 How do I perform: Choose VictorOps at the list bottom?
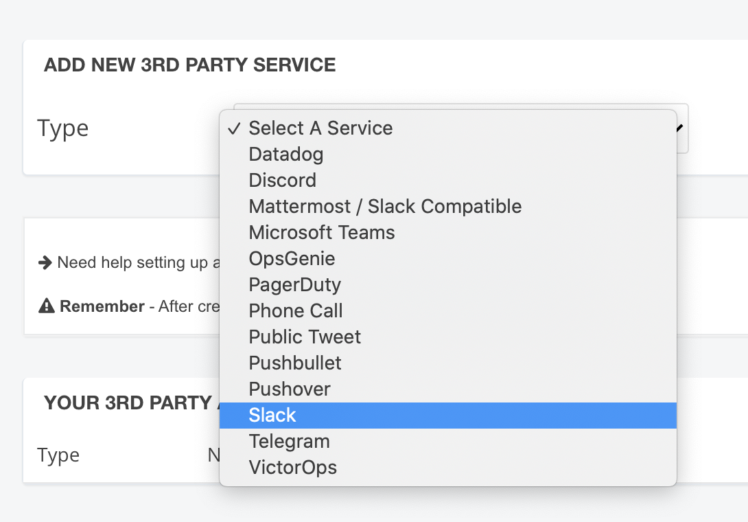(x=293, y=468)
